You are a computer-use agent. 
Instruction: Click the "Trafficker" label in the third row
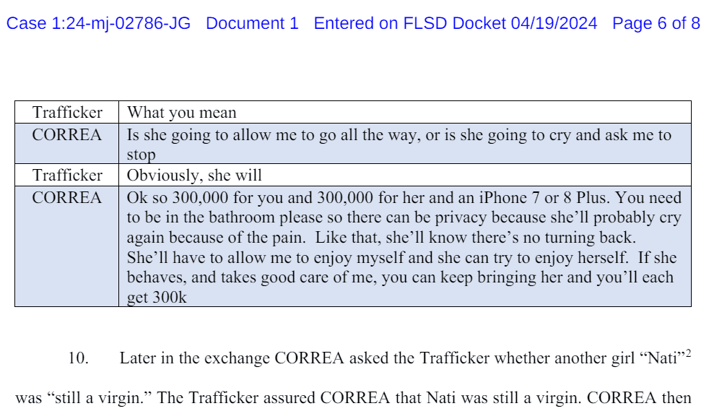[67, 176]
